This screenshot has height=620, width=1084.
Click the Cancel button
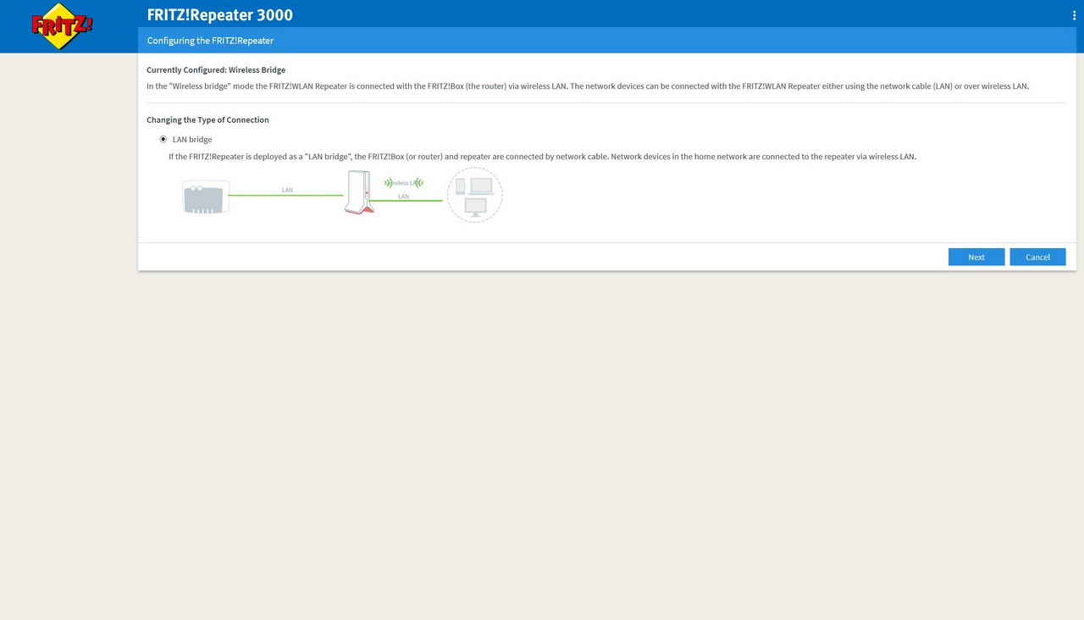[1037, 257]
